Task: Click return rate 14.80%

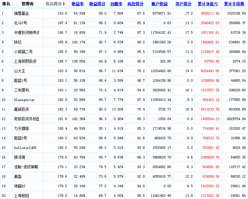Action: pyautogui.click(x=79, y=196)
